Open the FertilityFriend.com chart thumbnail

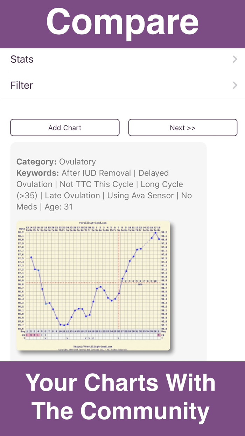(93, 285)
